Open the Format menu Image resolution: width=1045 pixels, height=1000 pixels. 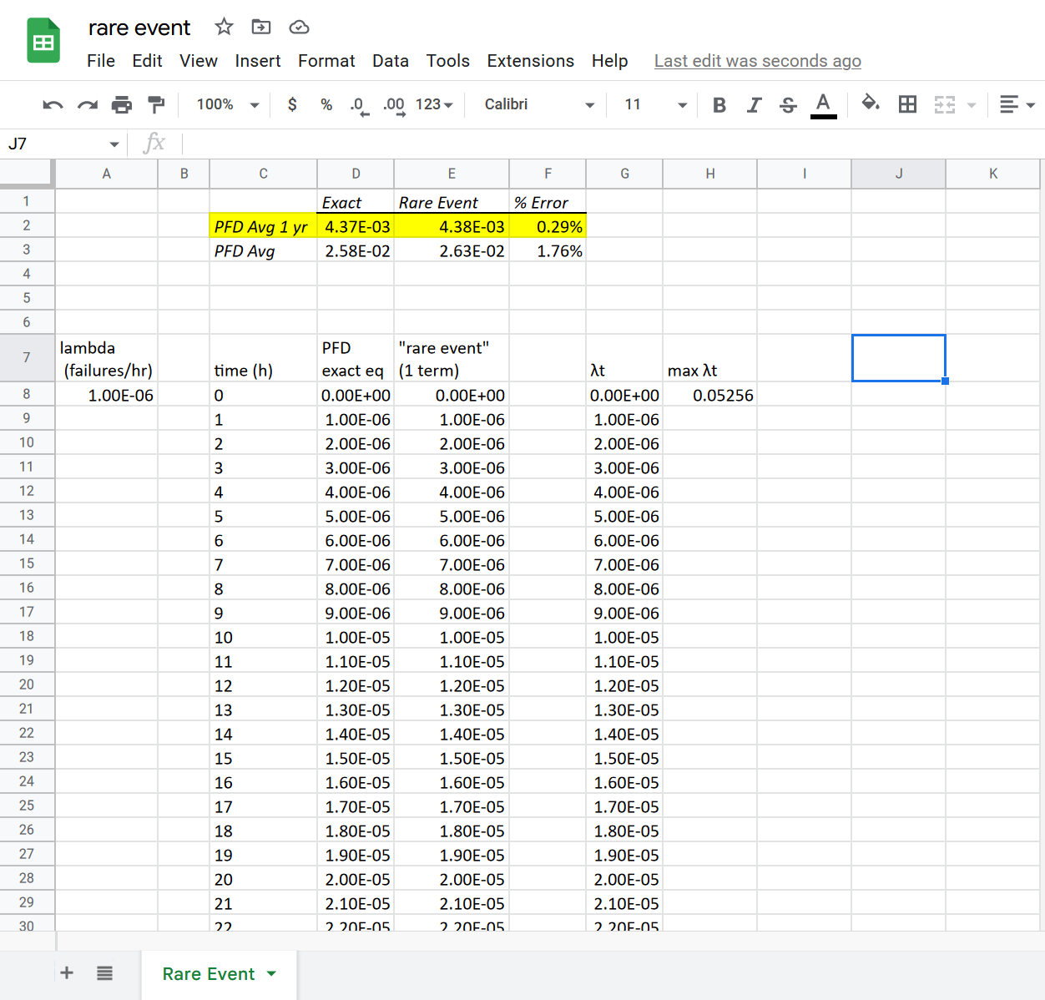(x=326, y=61)
